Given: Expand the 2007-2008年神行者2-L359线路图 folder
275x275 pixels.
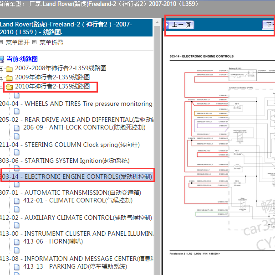Looking at the screenshot, I should (x=1, y=68).
